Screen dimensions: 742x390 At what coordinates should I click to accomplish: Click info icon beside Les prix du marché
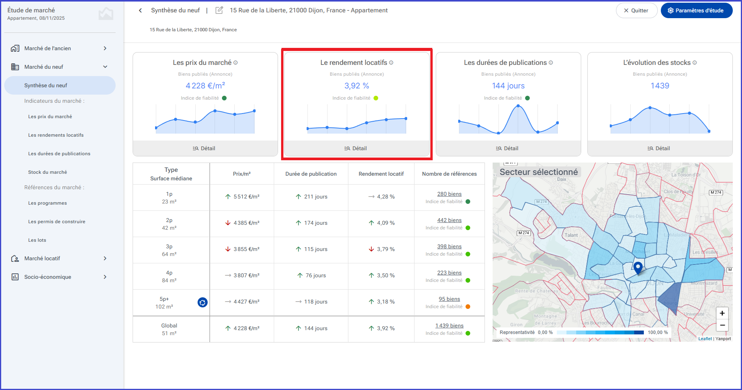click(x=235, y=63)
